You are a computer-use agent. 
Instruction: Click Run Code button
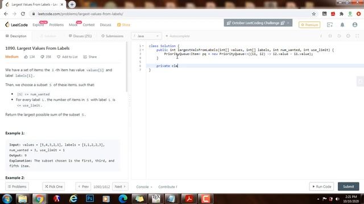point(321,186)
